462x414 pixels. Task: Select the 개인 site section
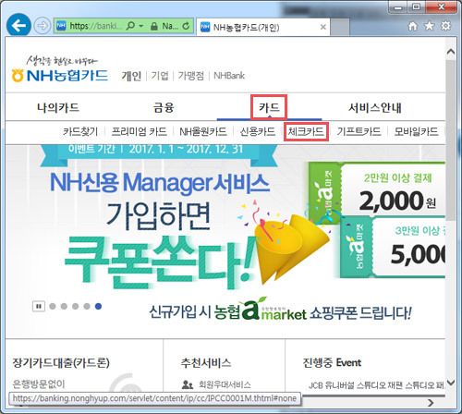(x=131, y=76)
